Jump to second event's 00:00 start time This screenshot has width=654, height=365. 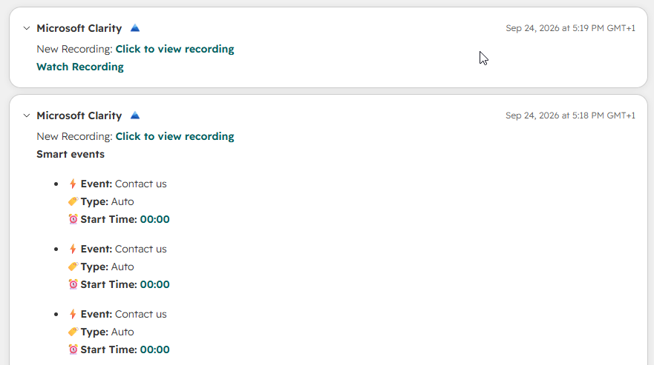tap(154, 285)
